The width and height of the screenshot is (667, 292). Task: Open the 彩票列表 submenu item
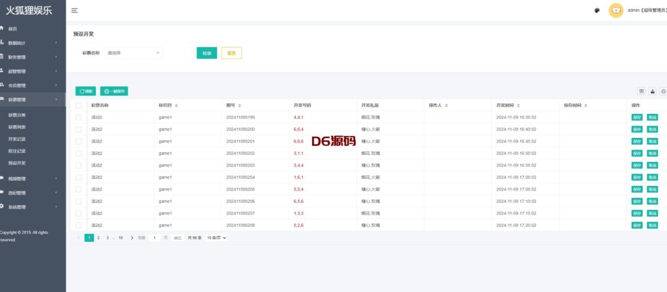[17, 127]
